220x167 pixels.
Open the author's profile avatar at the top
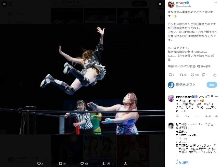[171, 4]
